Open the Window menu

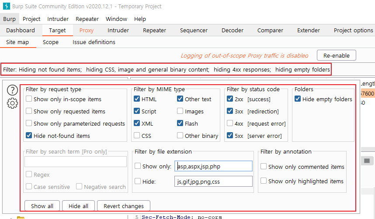116,19
